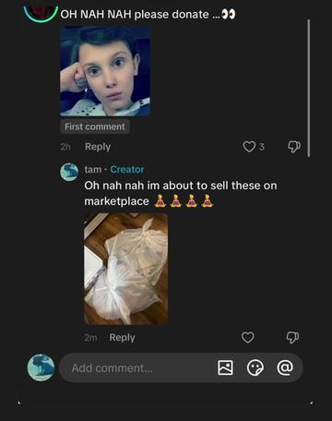Like the "please donate" comment with heart icon

(x=249, y=147)
